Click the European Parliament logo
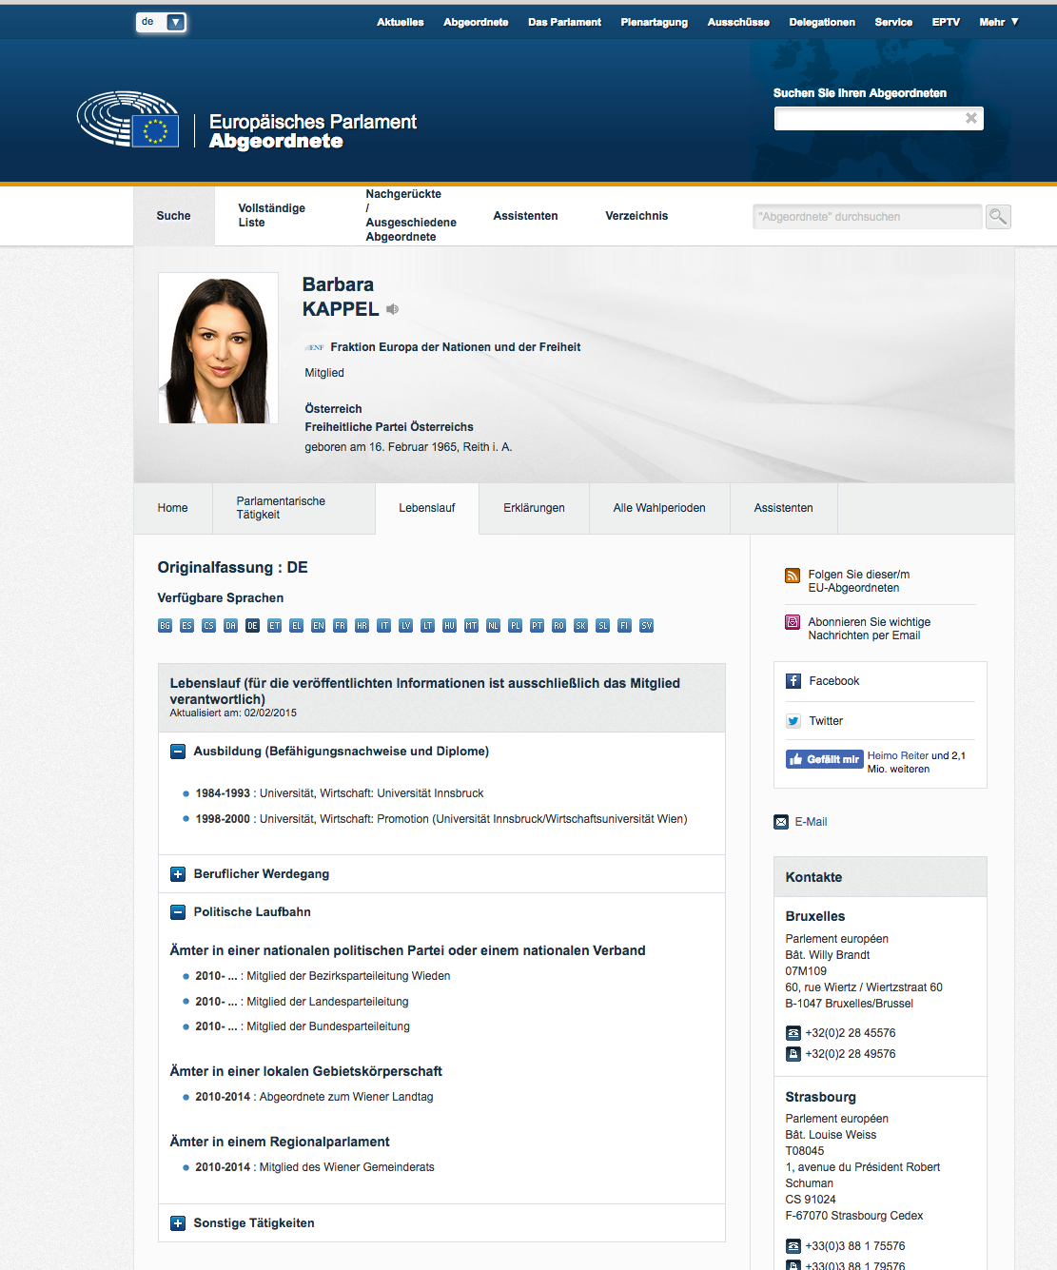Viewport: 1057px width, 1270px height. pyautogui.click(x=128, y=120)
